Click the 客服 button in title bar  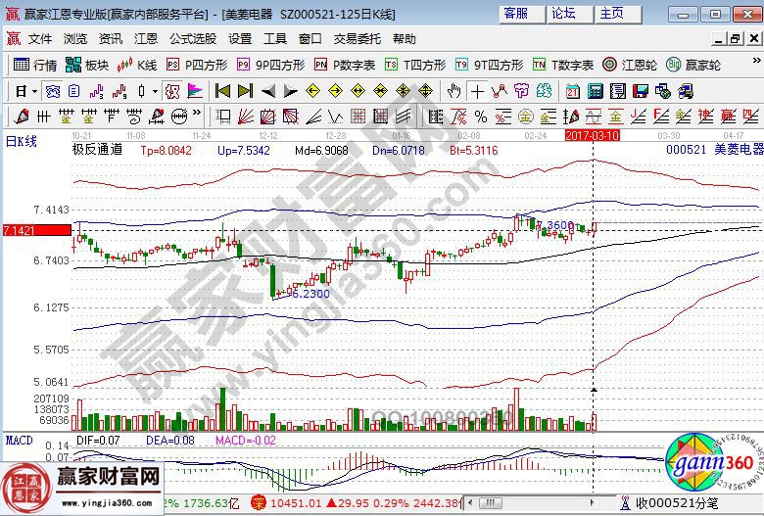tap(515, 14)
